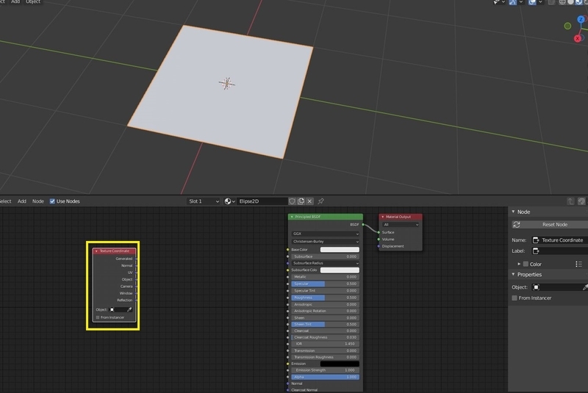Click the object icon in Texture Coordinate node field
588x393 pixels.
tap(112, 309)
